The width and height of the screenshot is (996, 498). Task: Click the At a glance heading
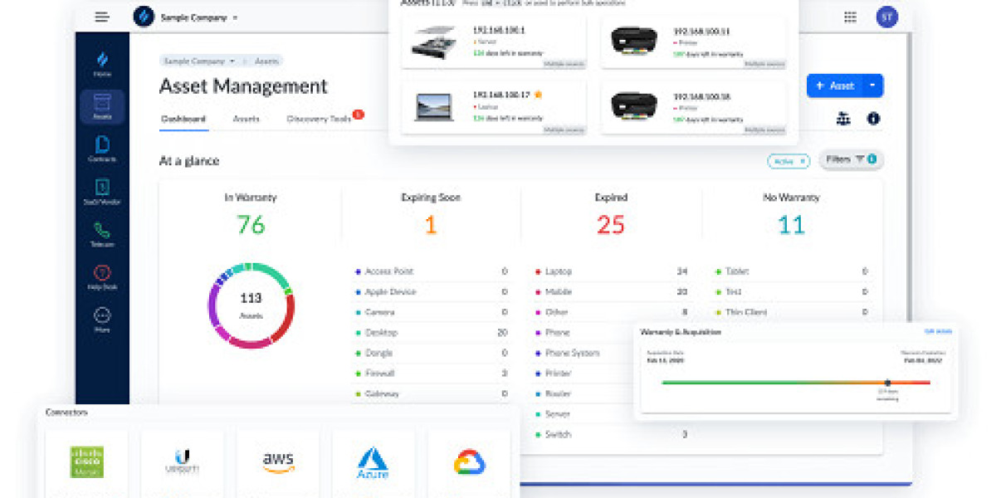tap(189, 161)
